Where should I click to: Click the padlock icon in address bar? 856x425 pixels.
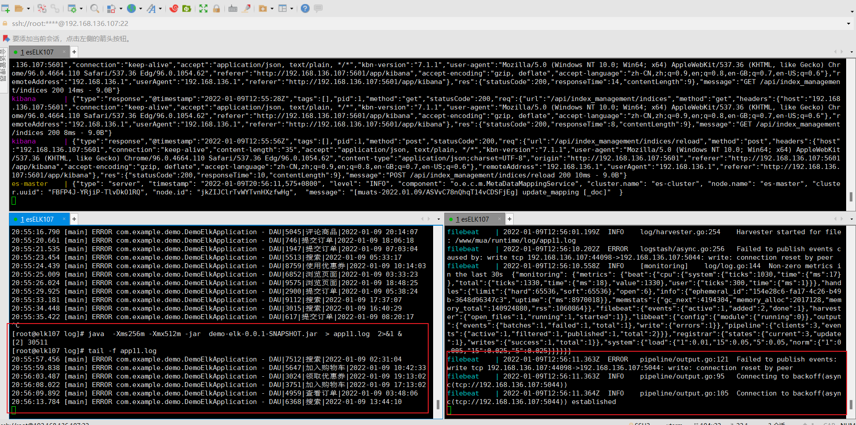(x=5, y=23)
